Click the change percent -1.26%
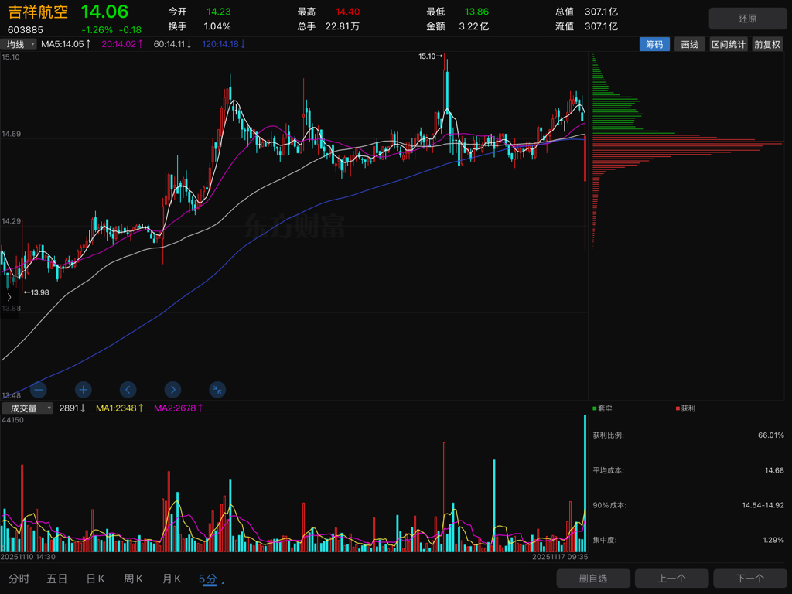The height and width of the screenshot is (594, 792). pos(97,30)
